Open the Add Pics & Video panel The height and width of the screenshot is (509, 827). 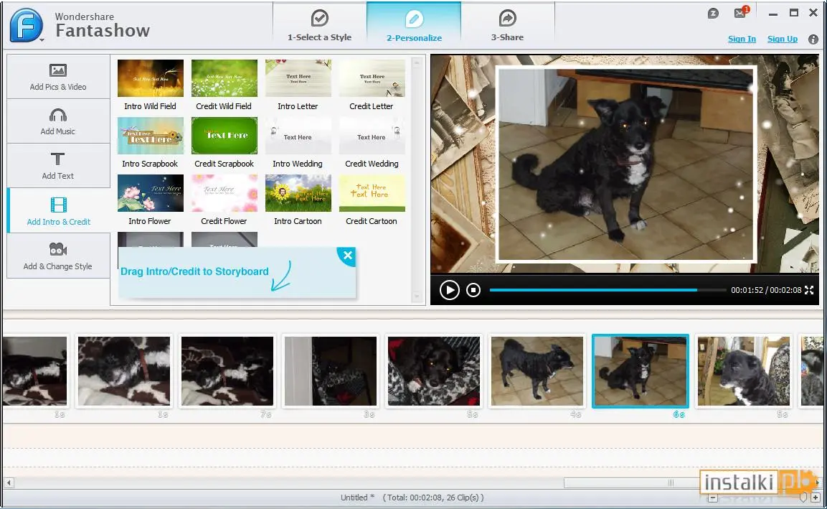tap(58, 77)
